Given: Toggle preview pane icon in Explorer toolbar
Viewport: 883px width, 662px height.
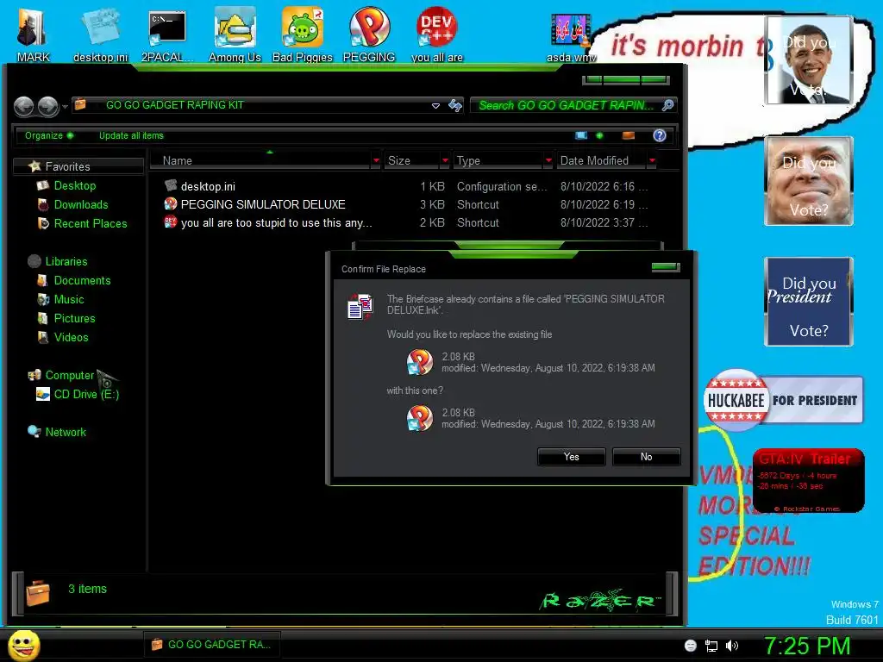Looking at the screenshot, I should click(x=629, y=135).
